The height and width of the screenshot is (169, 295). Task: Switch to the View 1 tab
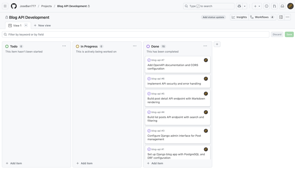(x=15, y=26)
